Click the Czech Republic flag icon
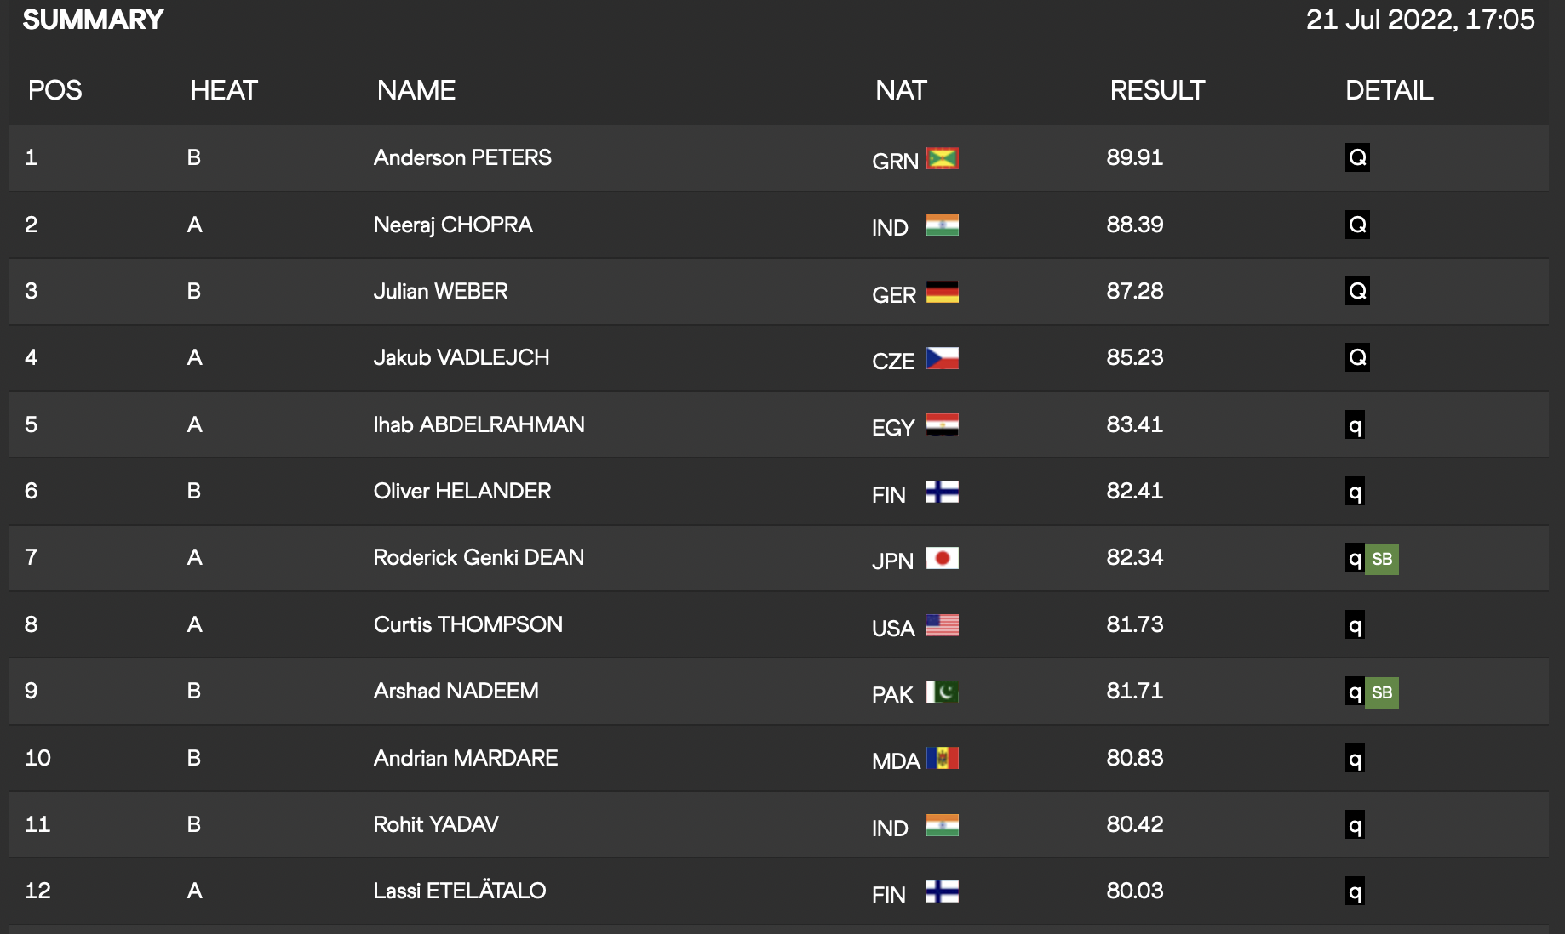 942,358
